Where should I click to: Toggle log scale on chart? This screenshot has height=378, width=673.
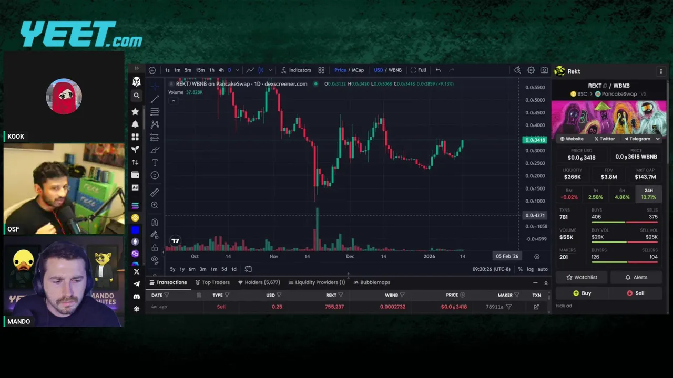pos(530,269)
